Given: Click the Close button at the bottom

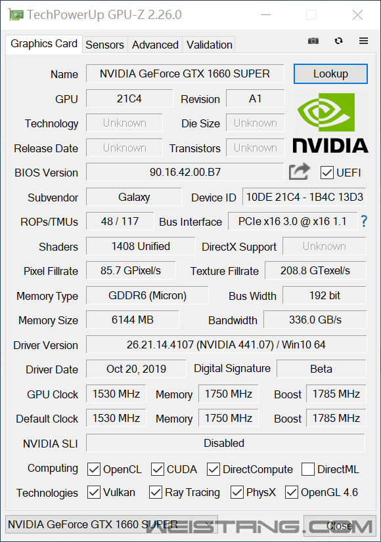Looking at the screenshot, I should [x=340, y=526].
